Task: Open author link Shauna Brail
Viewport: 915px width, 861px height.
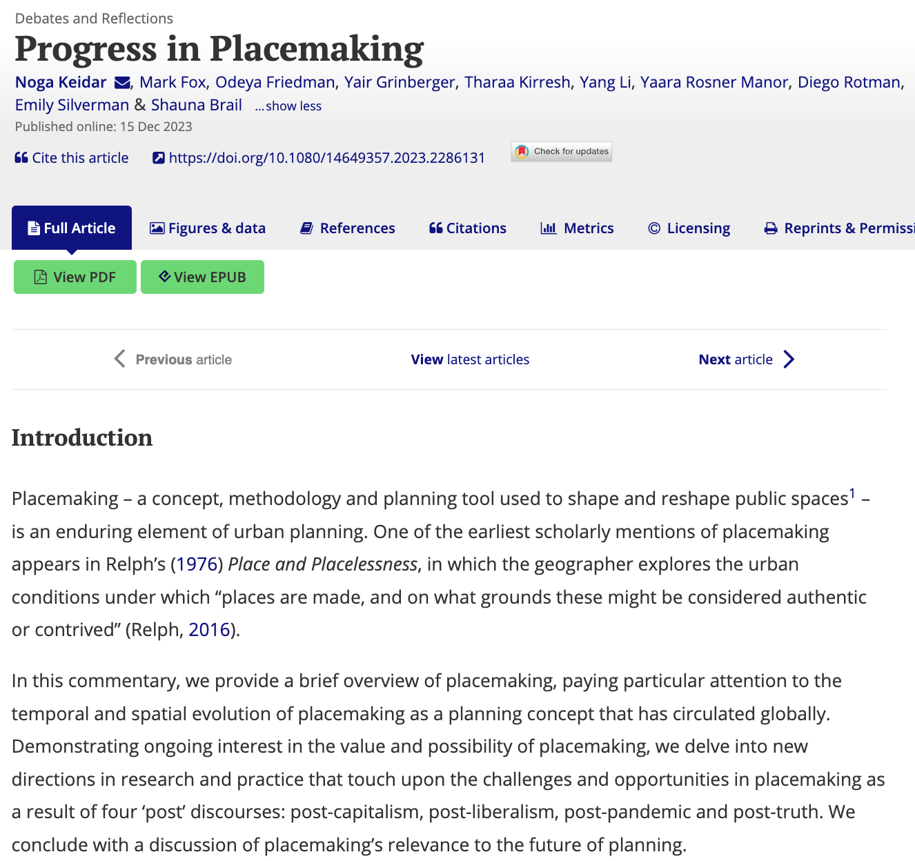Action: (197, 105)
